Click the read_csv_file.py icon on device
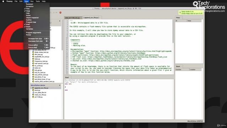The image size is (227, 128). [33, 95]
